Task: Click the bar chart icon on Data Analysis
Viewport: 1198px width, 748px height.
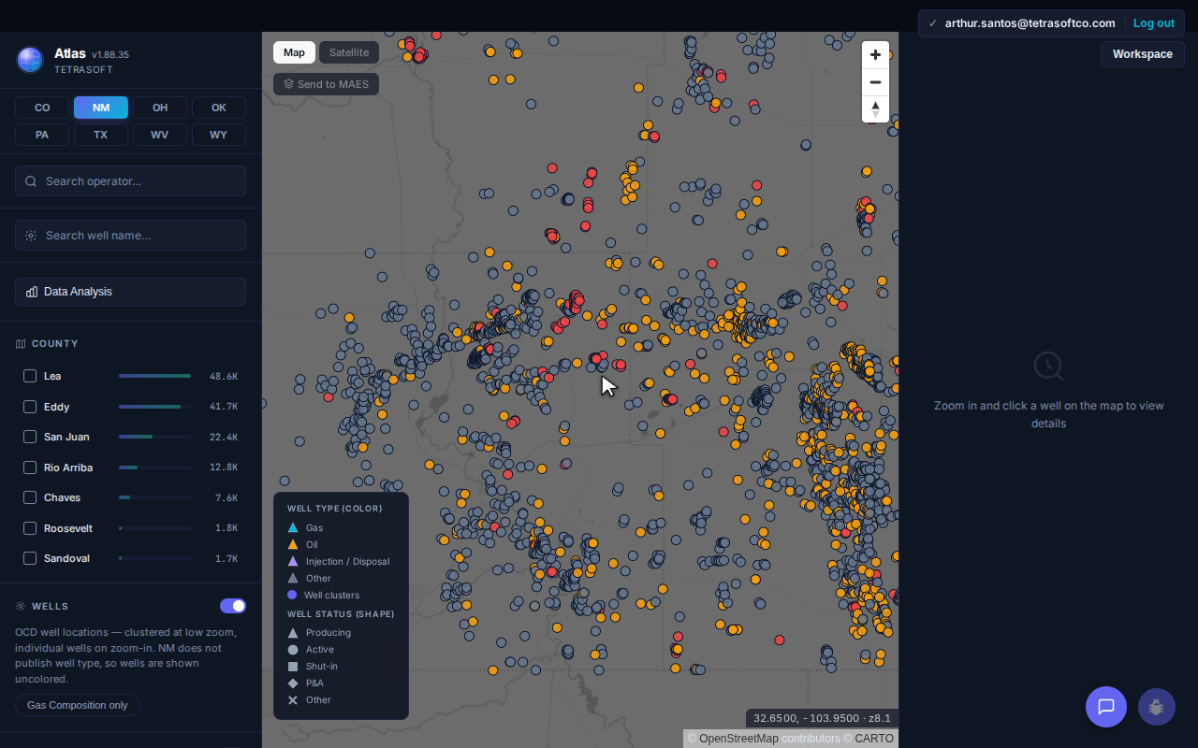Action: (x=32, y=292)
